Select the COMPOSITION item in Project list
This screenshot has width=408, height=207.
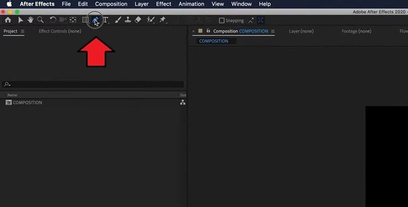pyautogui.click(x=28, y=102)
